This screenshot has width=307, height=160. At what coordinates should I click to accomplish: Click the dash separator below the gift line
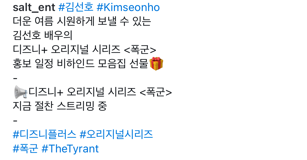pyautogui.click(x=15, y=79)
